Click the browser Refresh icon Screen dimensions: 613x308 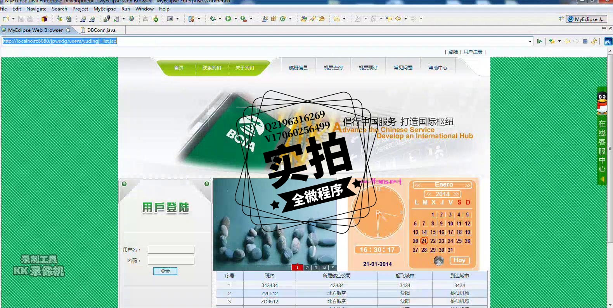594,41
